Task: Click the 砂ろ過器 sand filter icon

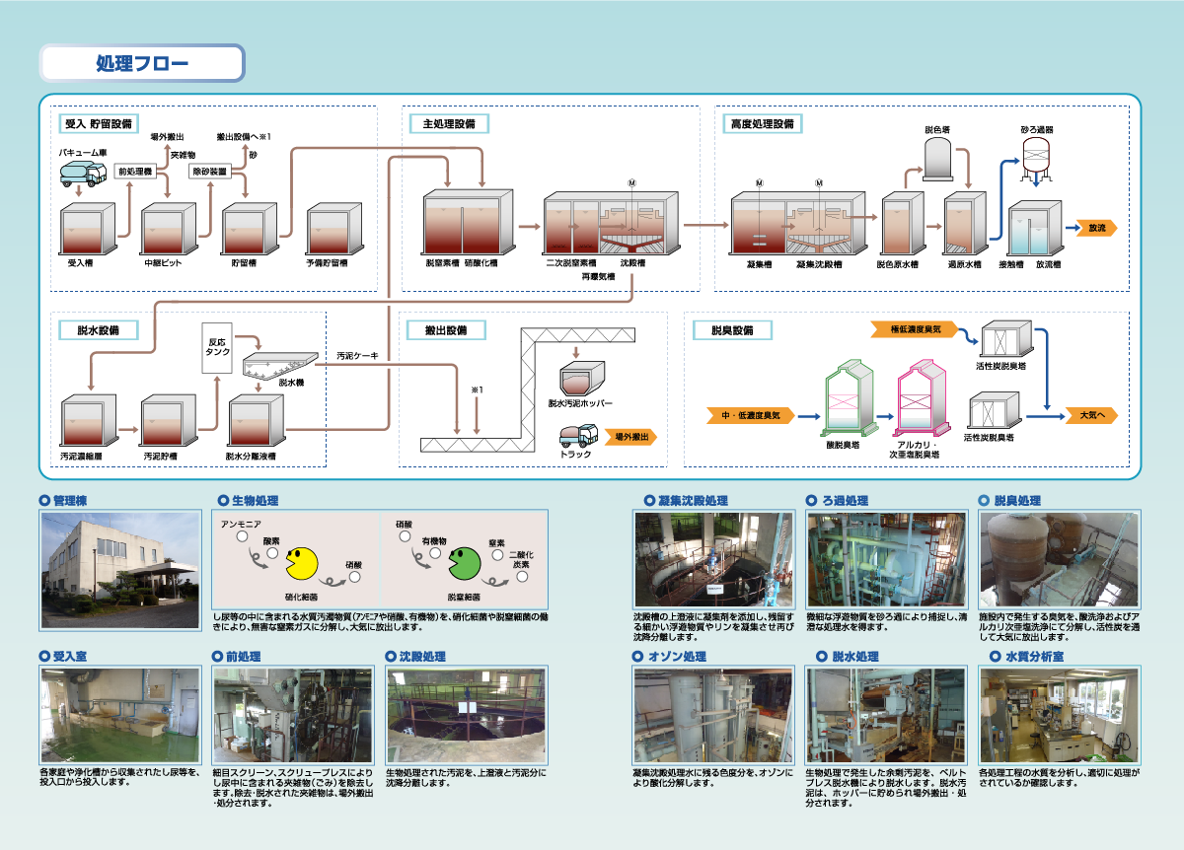Action: [x=1035, y=156]
